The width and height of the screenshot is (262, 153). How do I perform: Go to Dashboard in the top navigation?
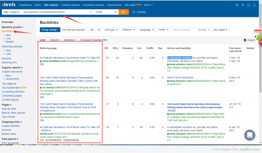click(x=25, y=5)
